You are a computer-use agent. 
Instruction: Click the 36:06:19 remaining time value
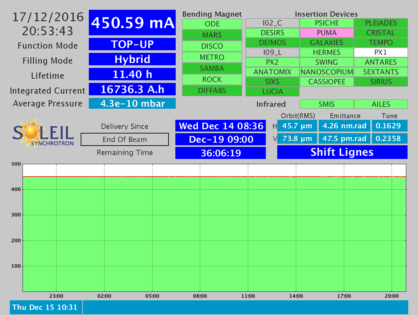[221, 153]
